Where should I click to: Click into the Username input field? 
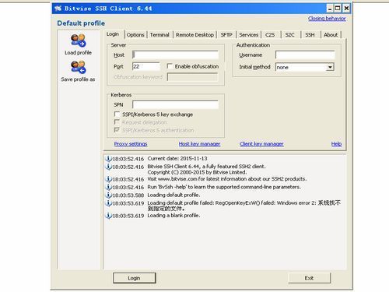pyautogui.click(x=305, y=55)
